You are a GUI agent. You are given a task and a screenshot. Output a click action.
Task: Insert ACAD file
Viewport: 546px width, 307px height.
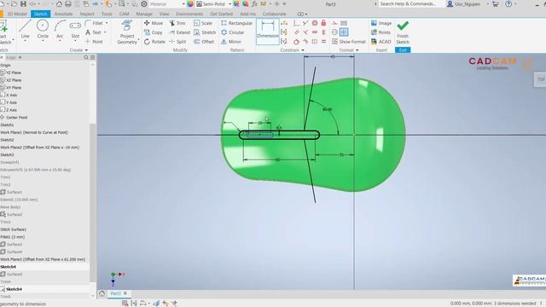pyautogui.click(x=381, y=42)
